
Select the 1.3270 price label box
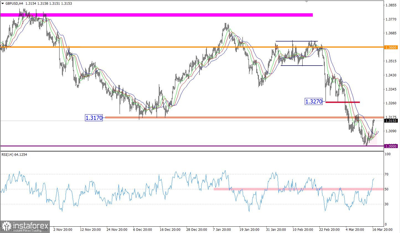tap(314, 102)
